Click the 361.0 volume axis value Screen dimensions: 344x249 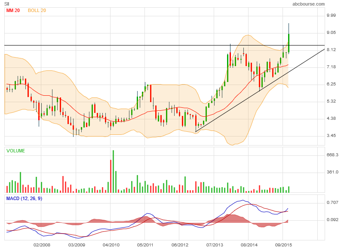click(332, 172)
